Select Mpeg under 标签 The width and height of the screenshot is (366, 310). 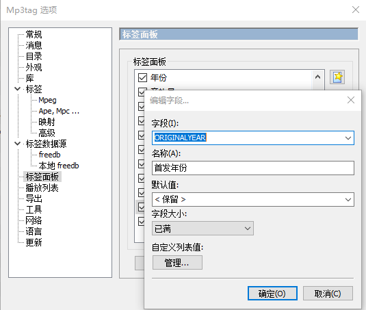coord(47,100)
